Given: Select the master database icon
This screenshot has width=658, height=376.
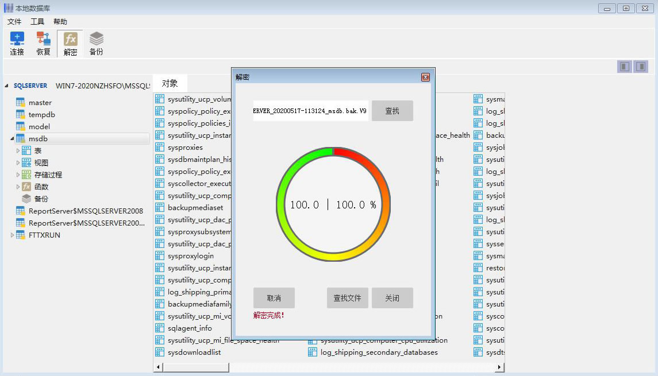Looking at the screenshot, I should click(21, 103).
